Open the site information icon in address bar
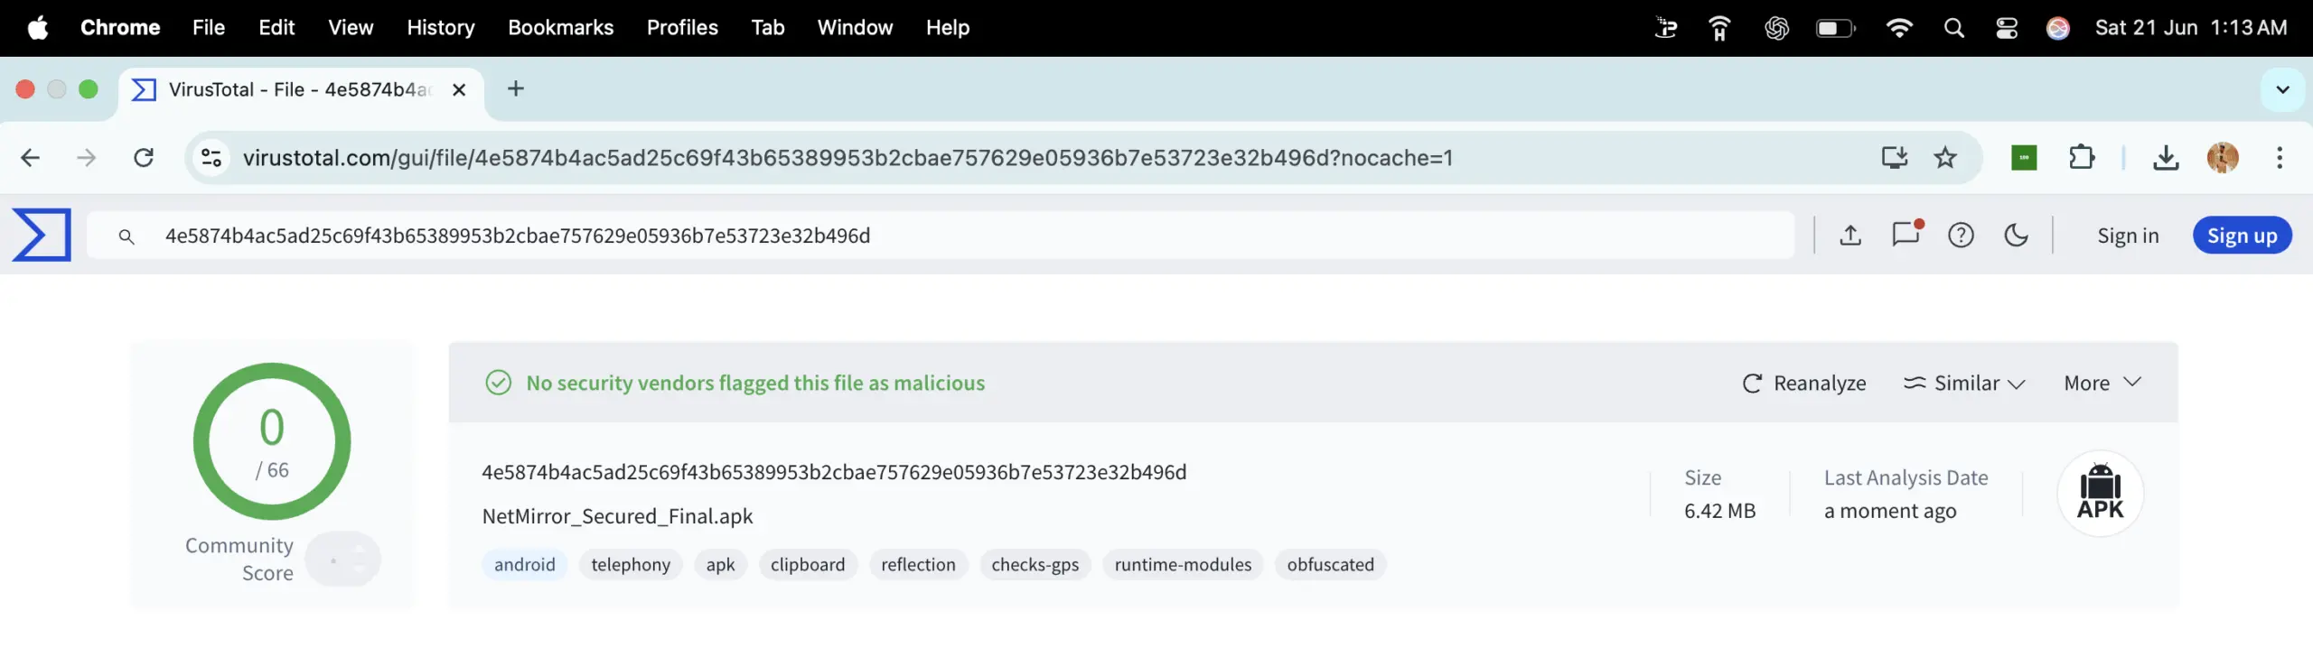The height and width of the screenshot is (648, 2313). click(x=211, y=158)
